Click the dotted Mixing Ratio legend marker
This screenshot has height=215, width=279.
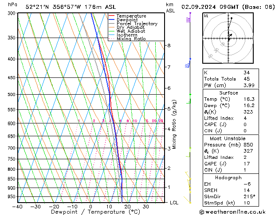click(111, 39)
